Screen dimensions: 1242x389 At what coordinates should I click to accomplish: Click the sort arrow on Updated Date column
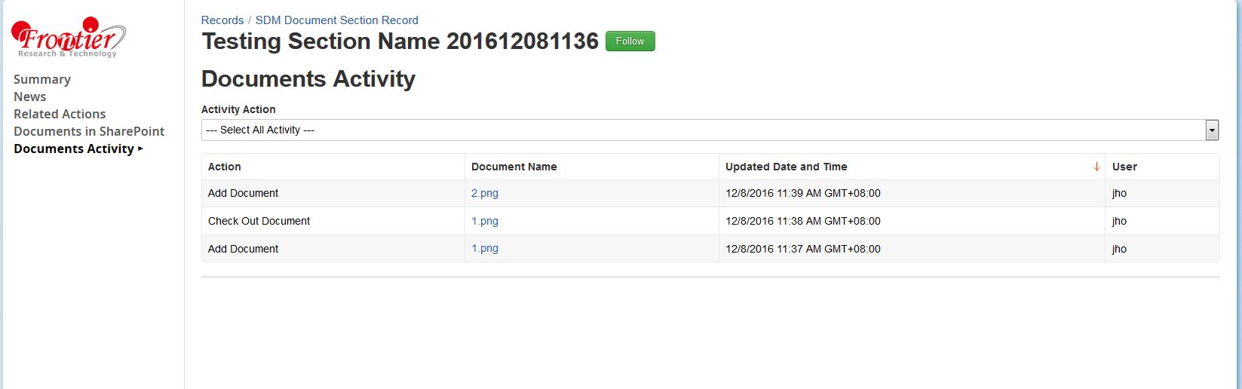tap(1096, 167)
